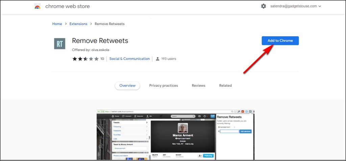This screenshot has width=346, height=161.
Task: Open the Related tab
Action: [225, 86]
